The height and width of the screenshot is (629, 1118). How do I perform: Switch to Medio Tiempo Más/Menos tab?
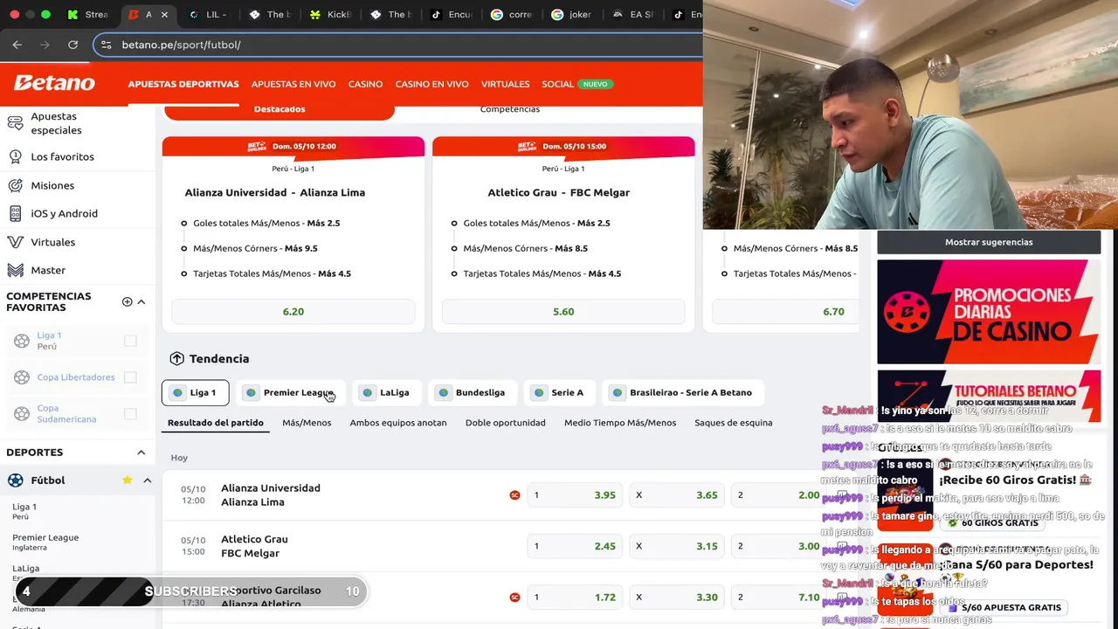[620, 423]
